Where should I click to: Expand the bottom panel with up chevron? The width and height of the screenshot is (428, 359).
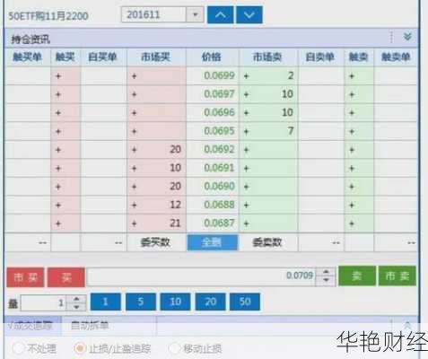pyautogui.click(x=407, y=325)
